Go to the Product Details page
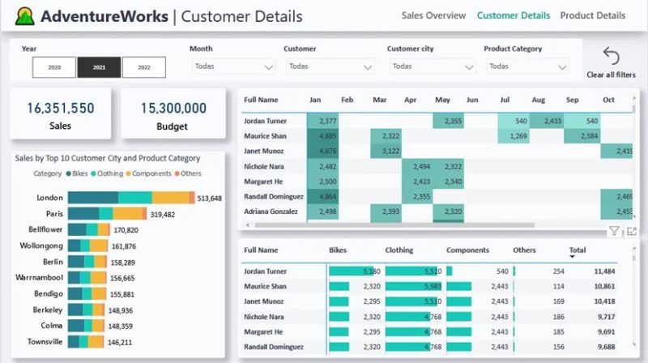Image resolution: width=648 pixels, height=363 pixels. [x=592, y=15]
